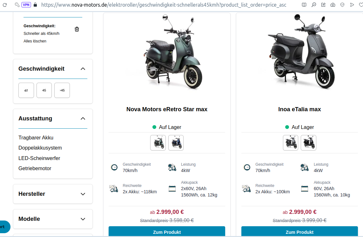This screenshot has height=237, width=363.
Task: Take a snapshot with the camera icon
Action: 333,5
